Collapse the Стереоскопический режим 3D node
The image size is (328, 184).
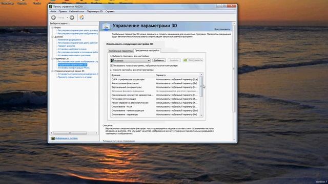52,71
